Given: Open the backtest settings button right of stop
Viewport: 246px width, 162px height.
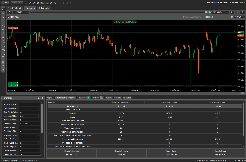Looking at the screenshot, I should click(243, 12).
